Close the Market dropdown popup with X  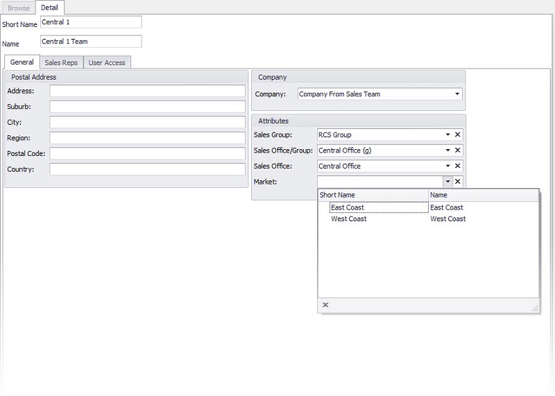point(325,304)
